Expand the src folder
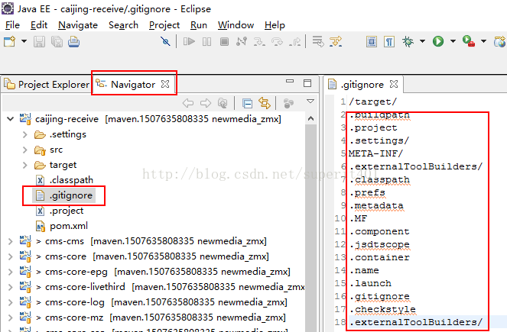The width and height of the screenshot is (507, 332). (x=25, y=150)
